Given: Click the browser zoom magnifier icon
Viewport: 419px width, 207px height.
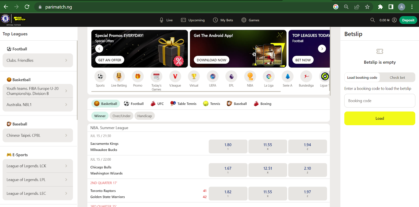Looking at the screenshot, I should pyautogui.click(x=346, y=7).
